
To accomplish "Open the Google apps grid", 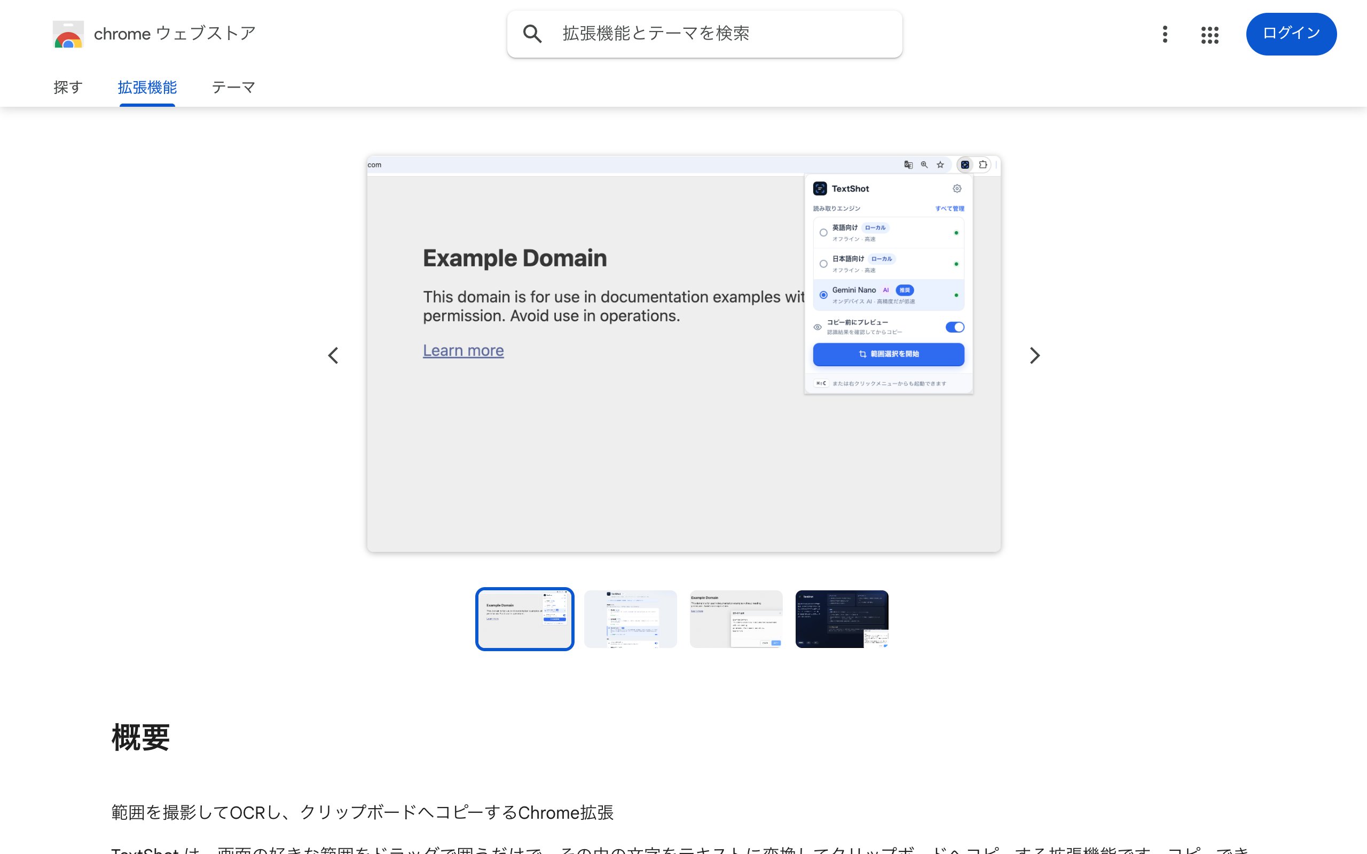I will point(1209,35).
